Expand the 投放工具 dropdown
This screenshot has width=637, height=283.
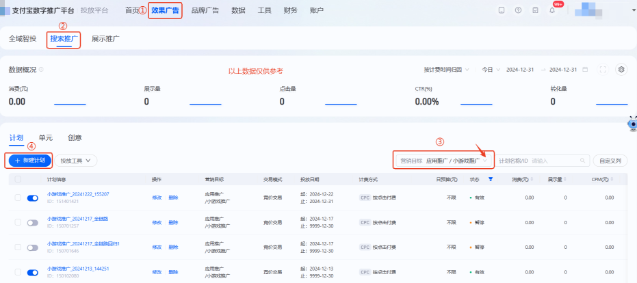click(76, 161)
